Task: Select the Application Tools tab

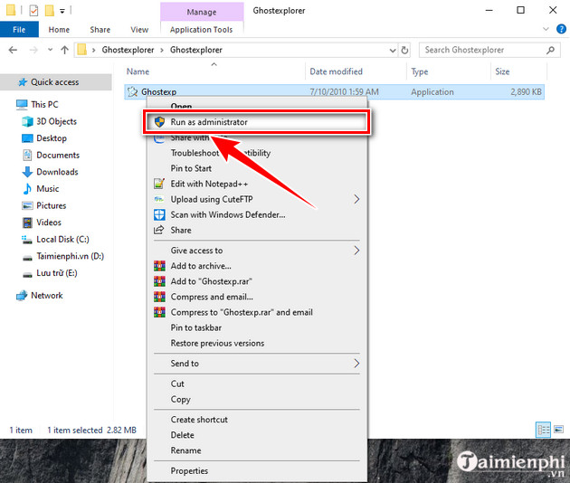Action: click(201, 30)
